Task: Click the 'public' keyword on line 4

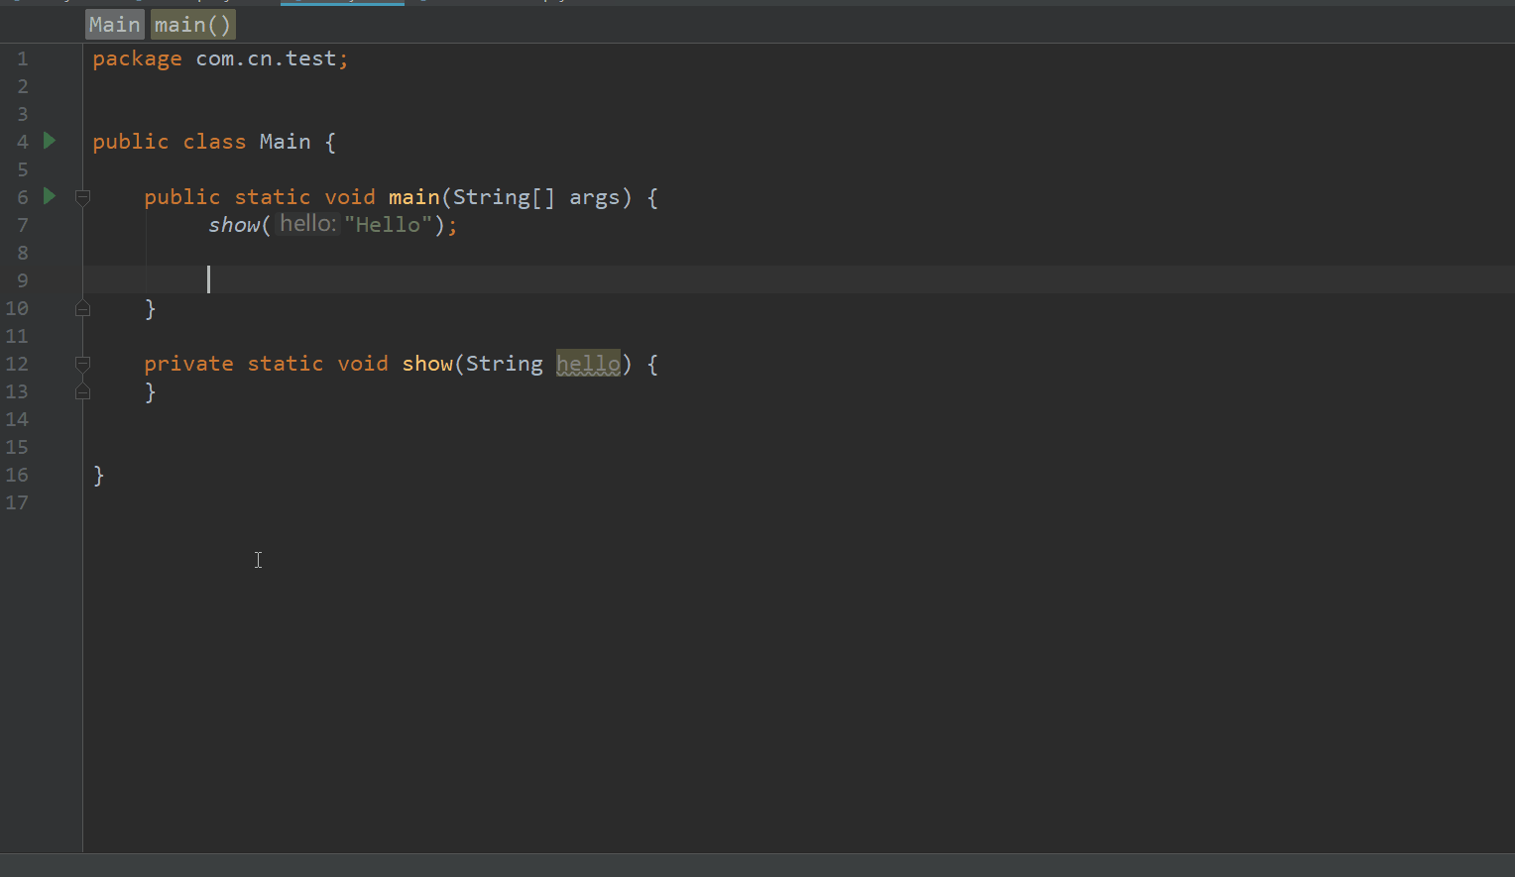Action: pyautogui.click(x=131, y=142)
